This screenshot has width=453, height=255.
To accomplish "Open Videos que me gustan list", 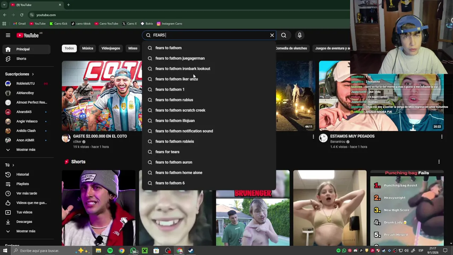I will point(27,203).
